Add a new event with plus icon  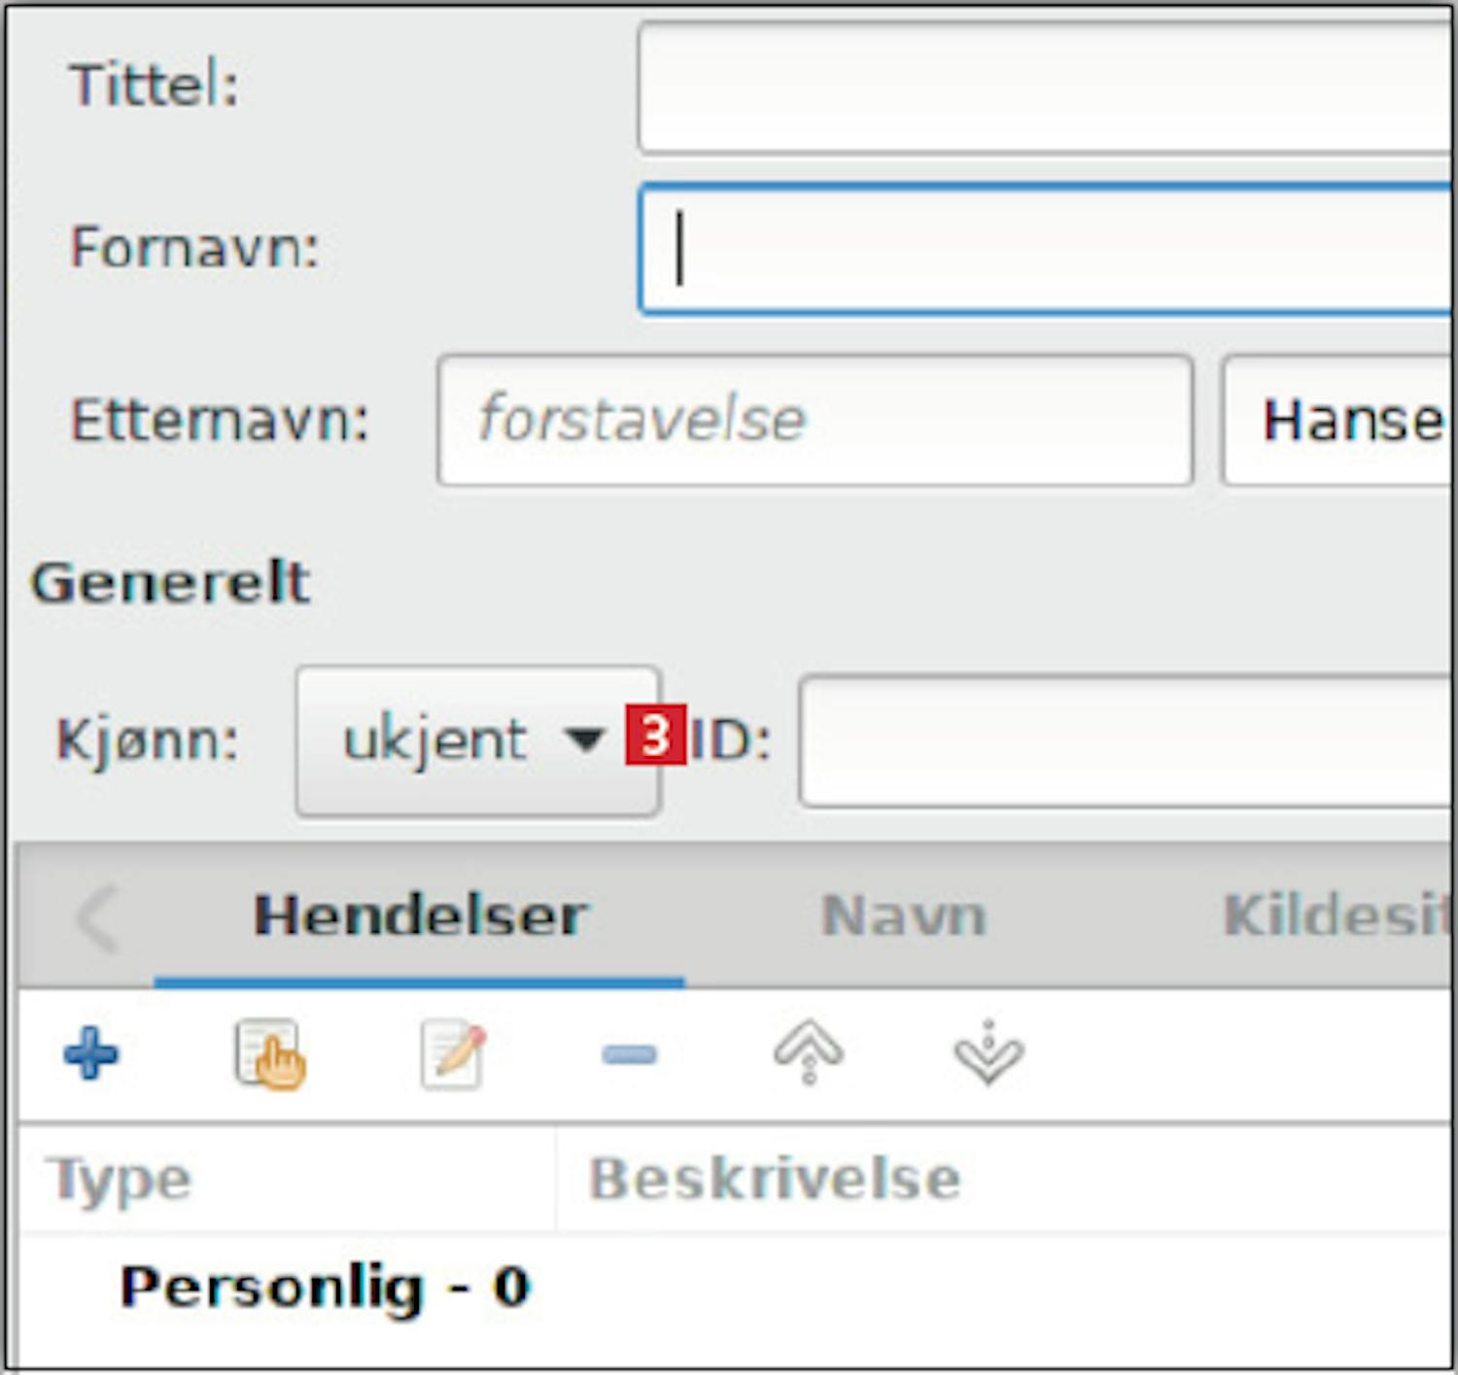point(90,1054)
